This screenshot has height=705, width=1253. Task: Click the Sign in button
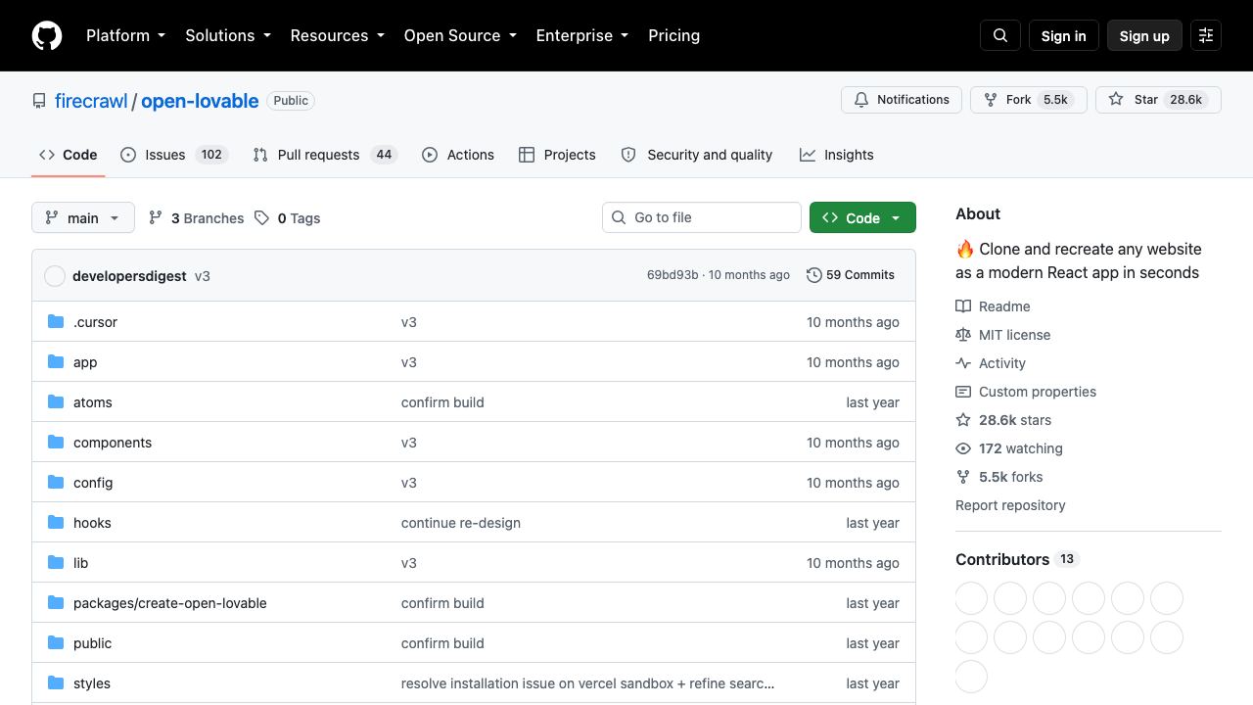click(1064, 35)
